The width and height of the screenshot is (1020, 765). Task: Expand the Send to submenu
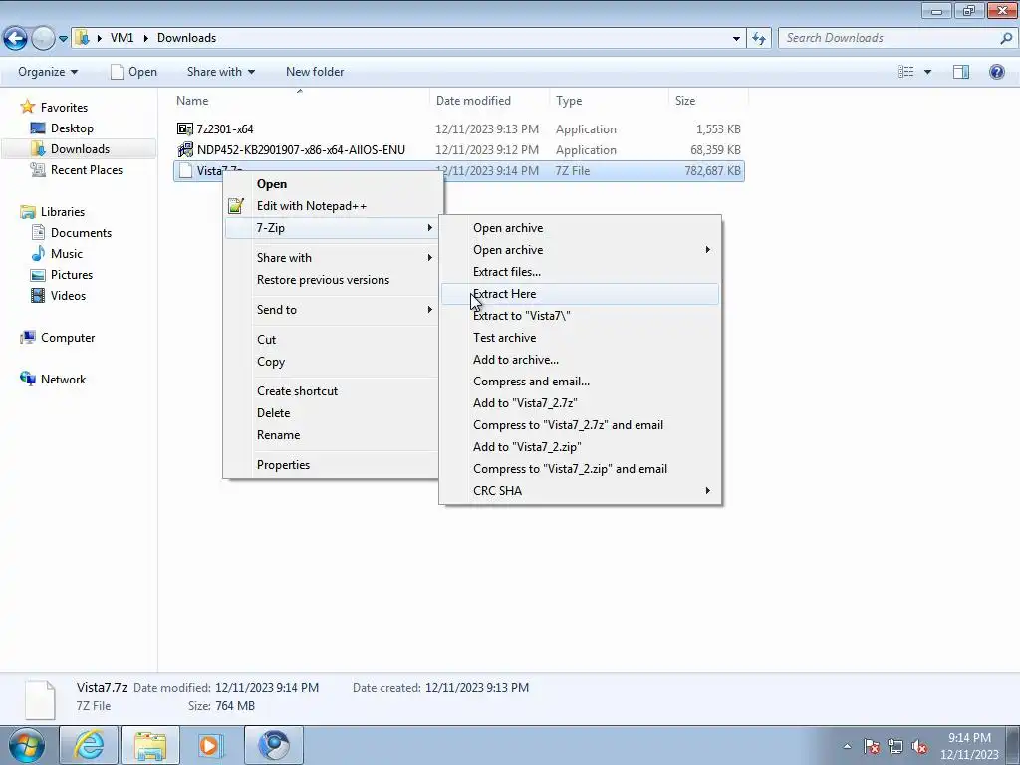[x=332, y=310]
